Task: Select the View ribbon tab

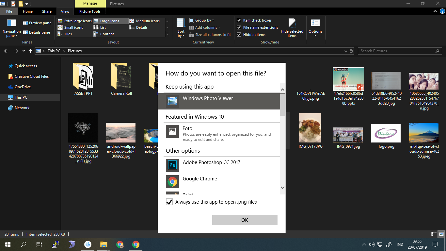Action: (65, 11)
